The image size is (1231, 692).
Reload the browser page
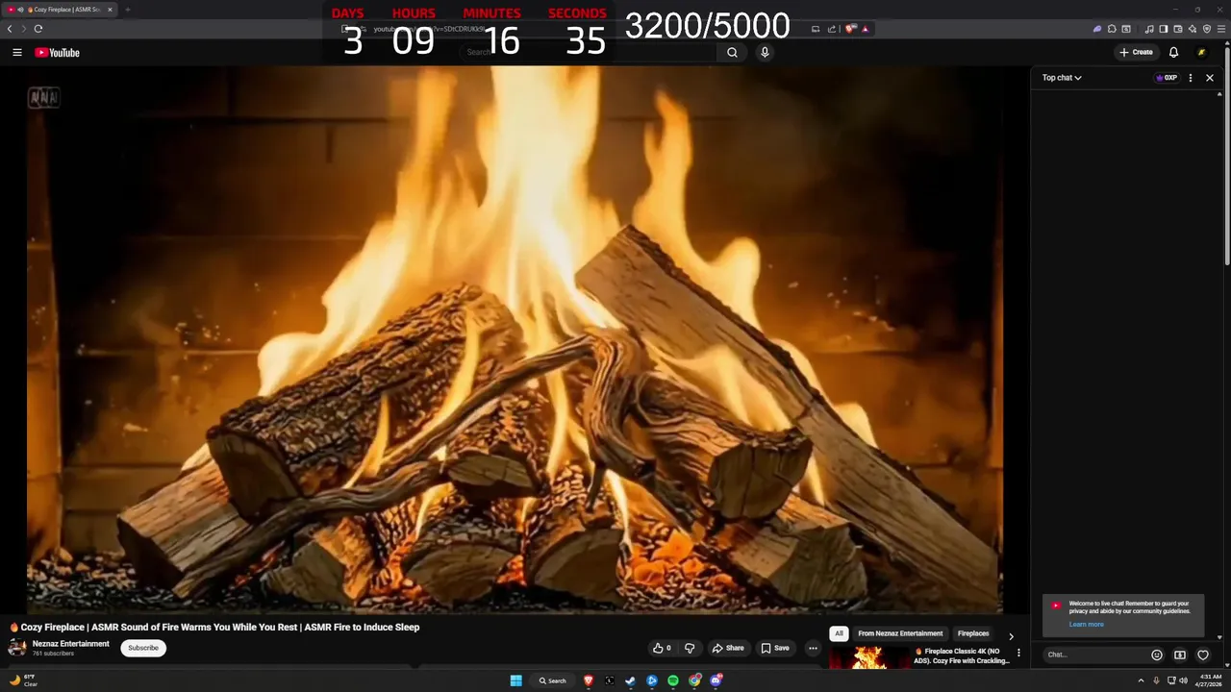pos(38,29)
